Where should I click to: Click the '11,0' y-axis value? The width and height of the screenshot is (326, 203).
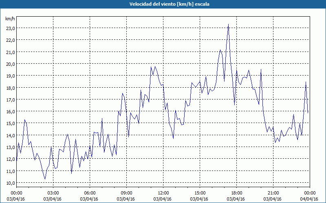(11, 171)
